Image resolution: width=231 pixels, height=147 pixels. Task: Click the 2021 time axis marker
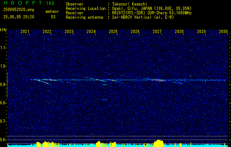click(x=25, y=31)
